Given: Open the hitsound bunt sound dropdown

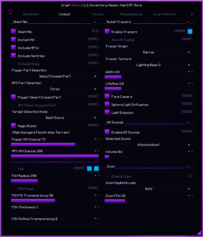Looking at the screenshot, I should pyautogui.click(x=149, y=145).
